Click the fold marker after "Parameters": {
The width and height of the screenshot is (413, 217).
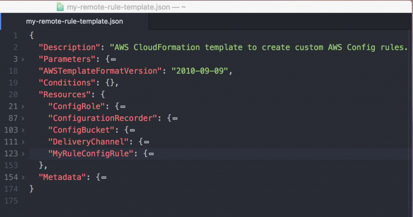tap(113, 60)
